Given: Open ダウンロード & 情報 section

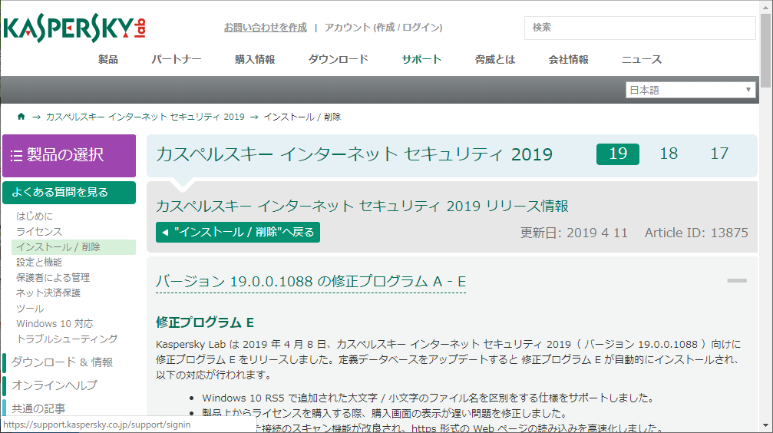Looking at the screenshot, I should click(x=62, y=362).
